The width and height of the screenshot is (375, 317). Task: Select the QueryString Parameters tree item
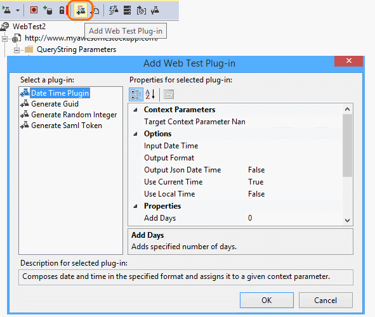[76, 49]
